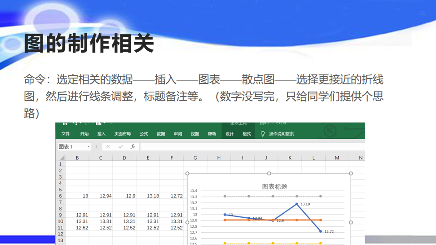Click the chart's top-middle resize handle

pos(269,173)
